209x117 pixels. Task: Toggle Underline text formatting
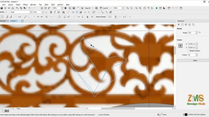coord(58,12)
